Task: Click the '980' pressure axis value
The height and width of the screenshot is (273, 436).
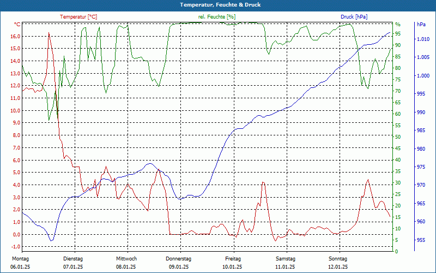Action: [421, 149]
